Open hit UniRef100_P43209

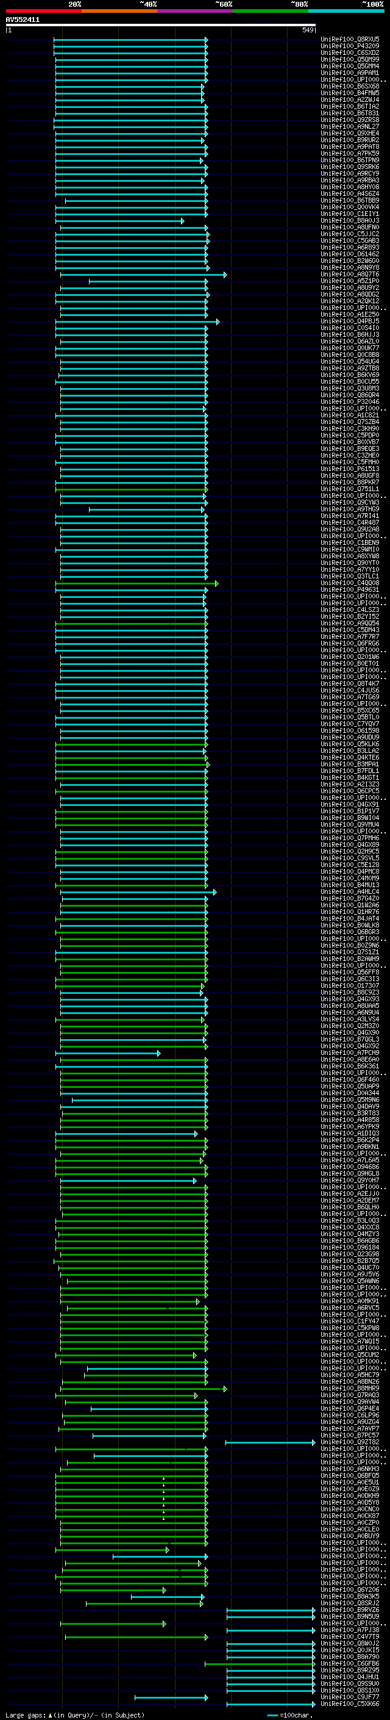[350, 46]
